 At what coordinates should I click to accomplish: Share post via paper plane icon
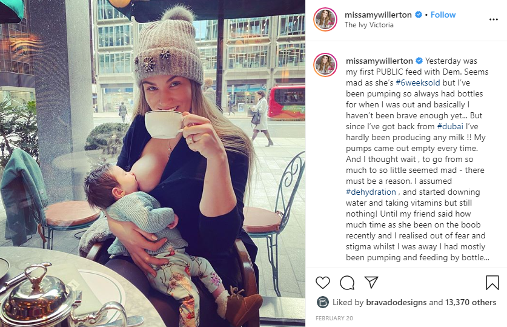(x=371, y=282)
